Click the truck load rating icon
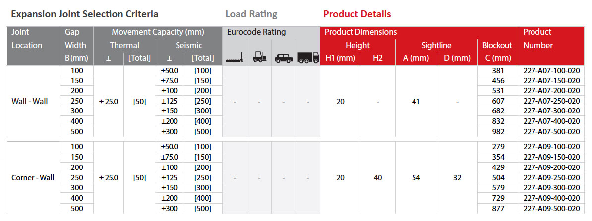The image size is (592, 221). click(308, 57)
